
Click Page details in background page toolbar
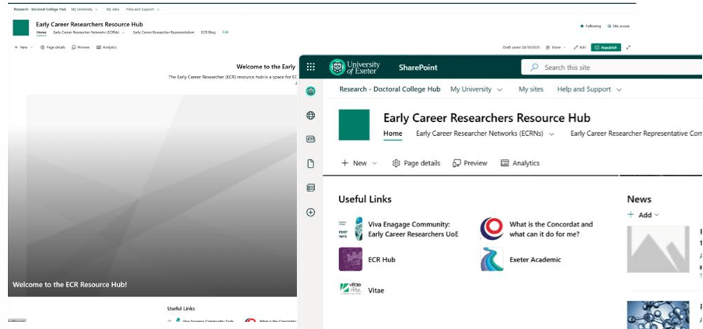52,47
